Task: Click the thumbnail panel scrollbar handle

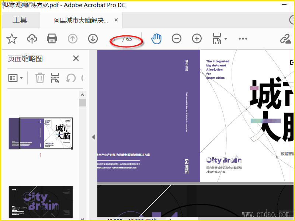Action: coord(82,103)
